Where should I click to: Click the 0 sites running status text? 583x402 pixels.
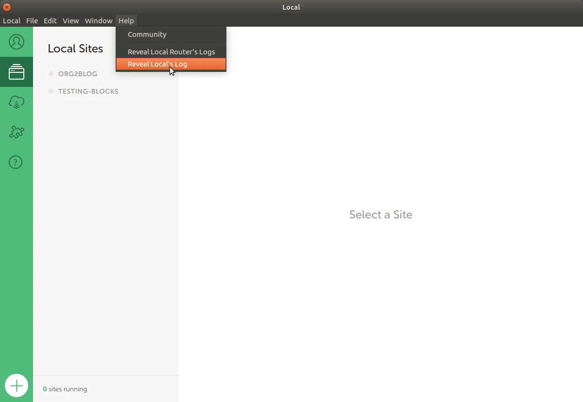pos(65,389)
